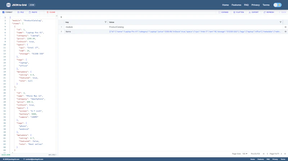The image size is (288, 161).
Task: Click the items JSON array value cell
Action: [195, 32]
